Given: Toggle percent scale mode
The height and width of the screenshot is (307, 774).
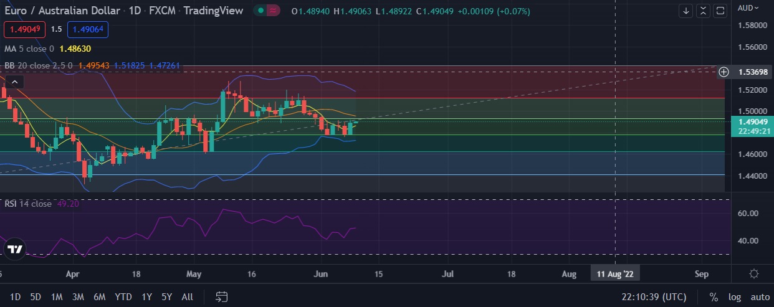Looking at the screenshot, I should tap(714, 297).
